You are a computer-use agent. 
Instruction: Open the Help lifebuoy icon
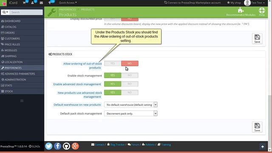coord(262,10)
